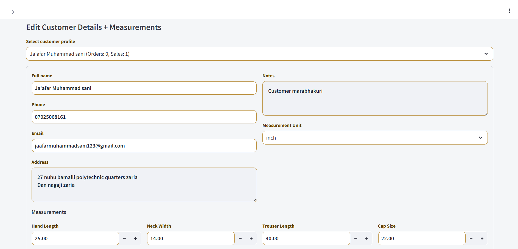Open the customer profile dropdown
This screenshot has width=518, height=249.
pyautogui.click(x=259, y=54)
